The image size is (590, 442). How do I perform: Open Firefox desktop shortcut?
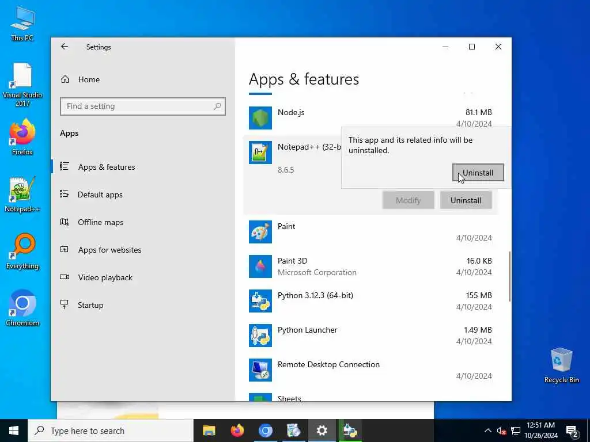[22, 137]
